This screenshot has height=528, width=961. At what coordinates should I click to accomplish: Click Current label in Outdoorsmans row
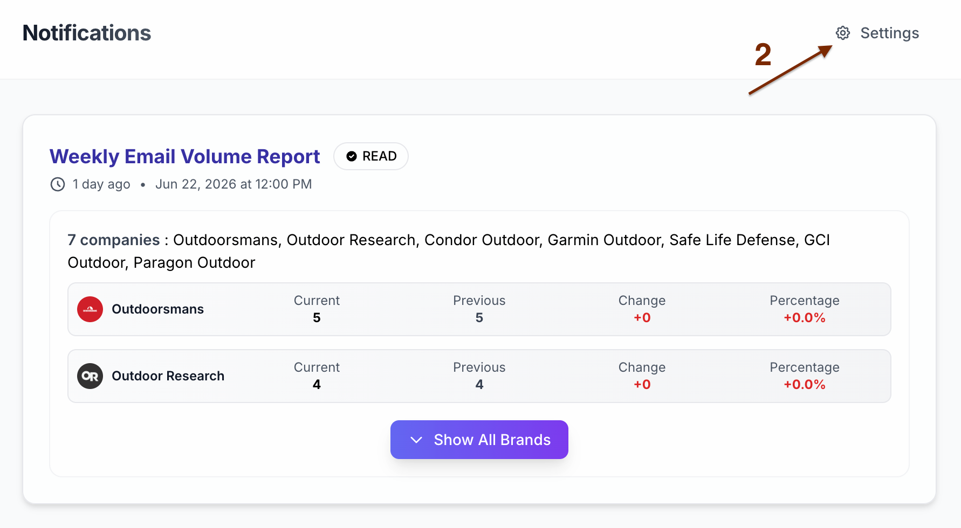pos(317,301)
